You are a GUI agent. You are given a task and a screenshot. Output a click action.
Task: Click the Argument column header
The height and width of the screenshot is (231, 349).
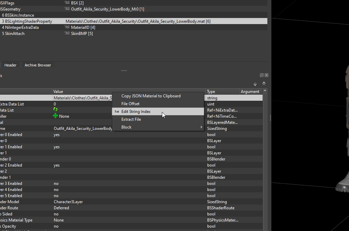click(251, 92)
